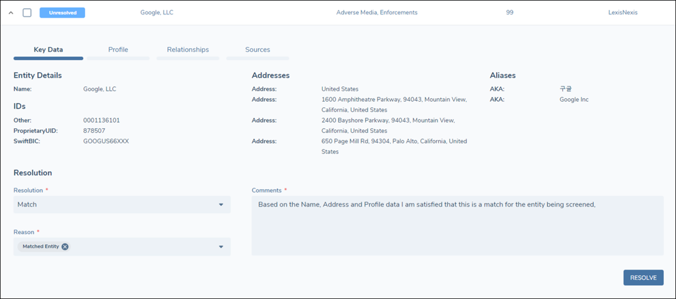
Task: Remove the Matched Entity chip
Action: click(65, 247)
